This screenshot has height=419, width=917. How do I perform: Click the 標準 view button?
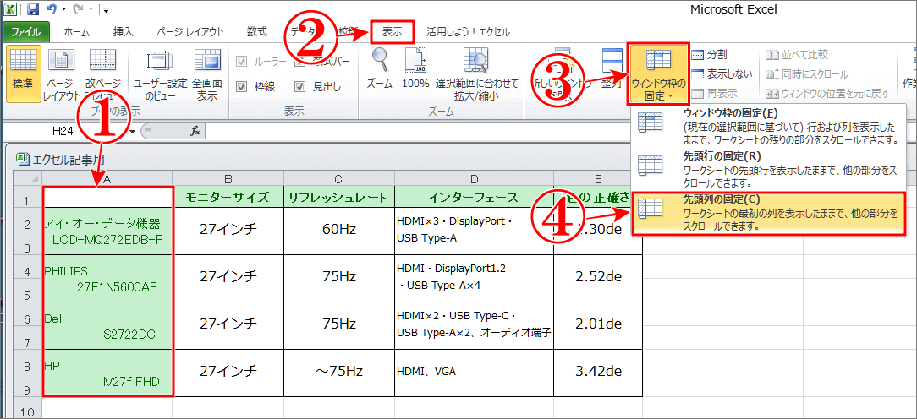coord(24,73)
